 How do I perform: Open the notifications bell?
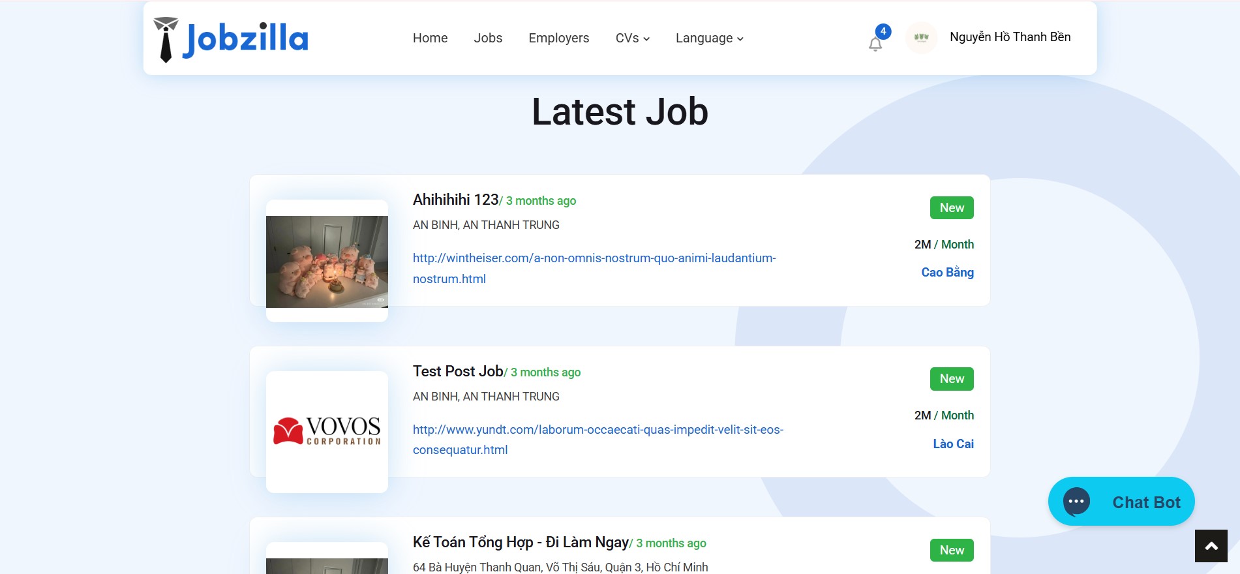pos(875,44)
